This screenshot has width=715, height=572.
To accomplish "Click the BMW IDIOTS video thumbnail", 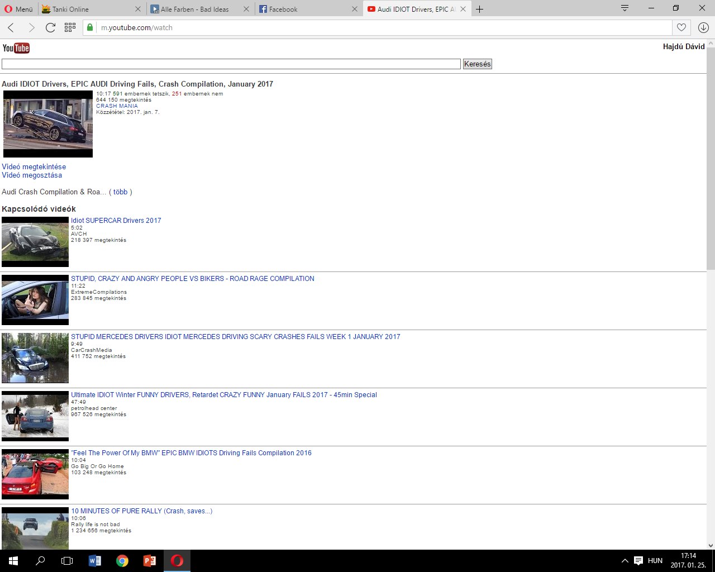I will pos(35,474).
